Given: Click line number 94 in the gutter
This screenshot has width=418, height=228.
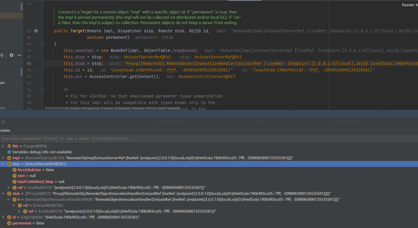Looking at the screenshot, I should tap(29, 76).
